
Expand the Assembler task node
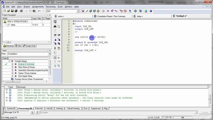point(12,70)
